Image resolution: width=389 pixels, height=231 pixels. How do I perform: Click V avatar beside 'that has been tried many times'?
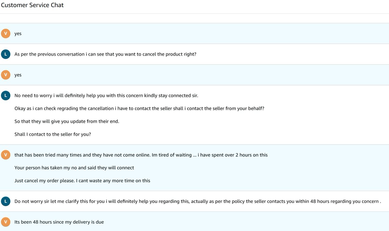tap(6, 155)
